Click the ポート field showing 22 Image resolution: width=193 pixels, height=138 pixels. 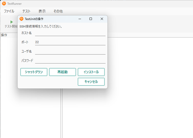(70, 42)
